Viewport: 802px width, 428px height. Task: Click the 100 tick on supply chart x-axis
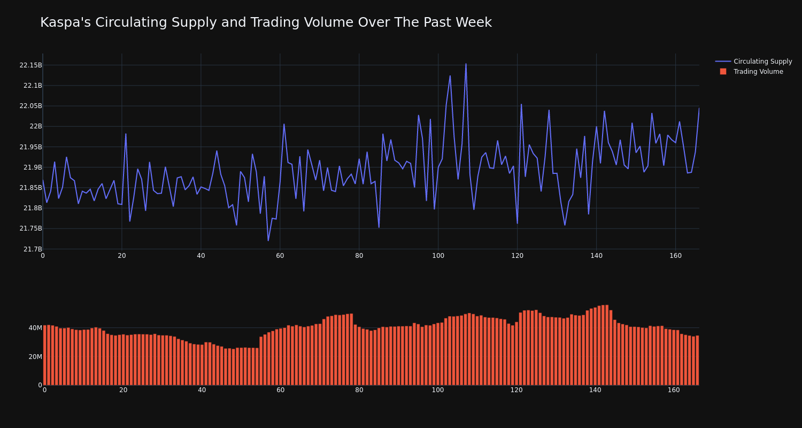point(438,256)
